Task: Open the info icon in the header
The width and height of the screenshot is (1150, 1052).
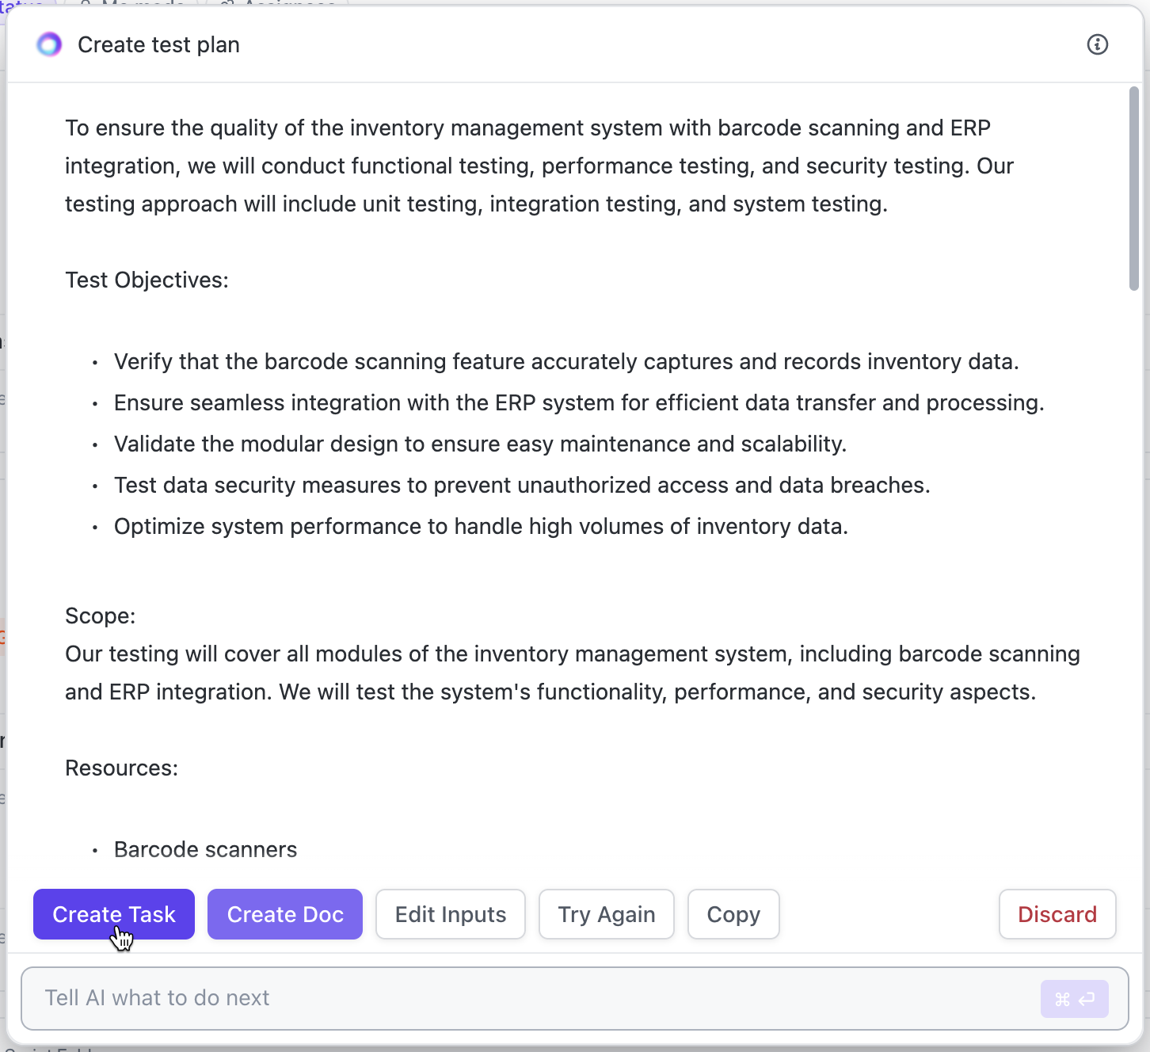Action: 1097,45
